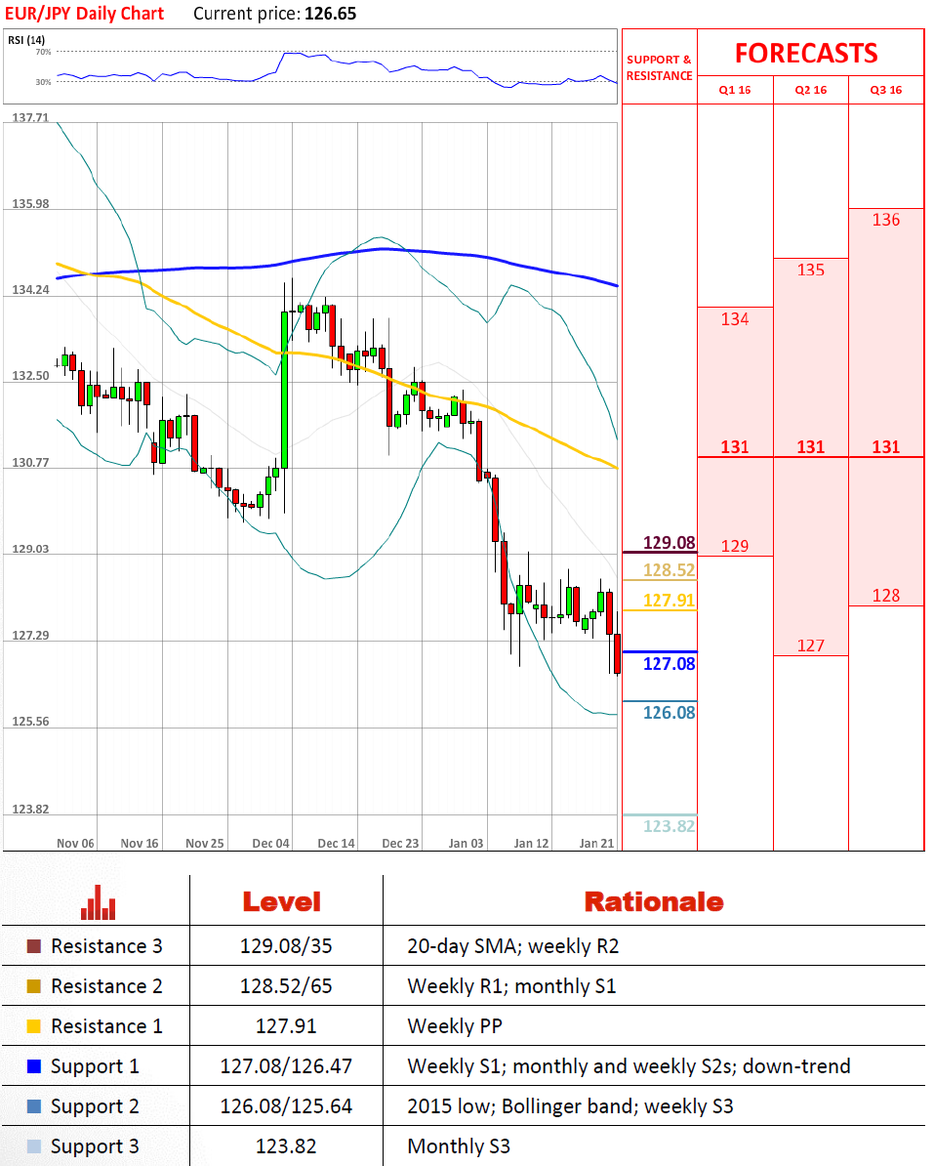
Task: Click the last red candlestick on Jan 21
Action: 618,653
